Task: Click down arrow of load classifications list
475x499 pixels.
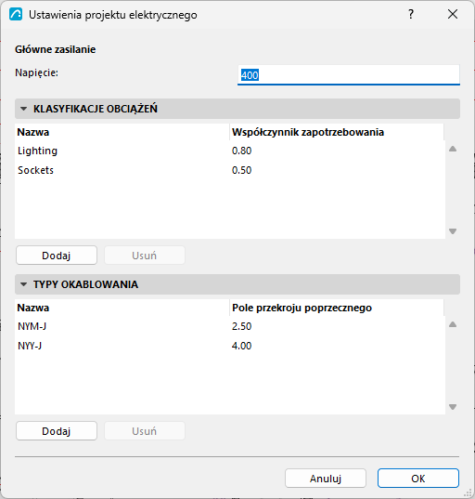Action: click(x=453, y=231)
